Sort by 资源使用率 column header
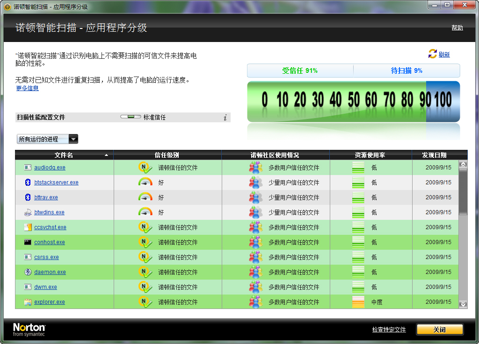 370,155
